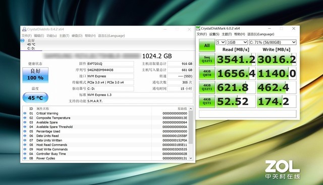Click the 良好 100 % health status button
Screen dimensions: 323x185
click(35, 75)
